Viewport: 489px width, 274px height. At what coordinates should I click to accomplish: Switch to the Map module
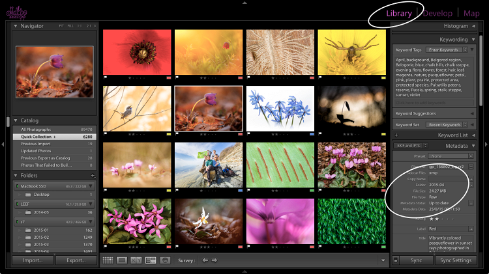471,14
